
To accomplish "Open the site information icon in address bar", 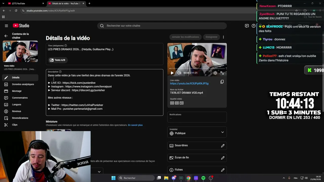I will pos(23,11).
